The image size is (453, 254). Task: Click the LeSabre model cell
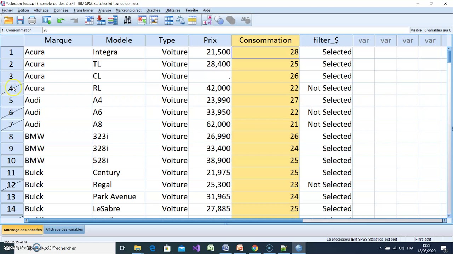pyautogui.click(x=119, y=209)
